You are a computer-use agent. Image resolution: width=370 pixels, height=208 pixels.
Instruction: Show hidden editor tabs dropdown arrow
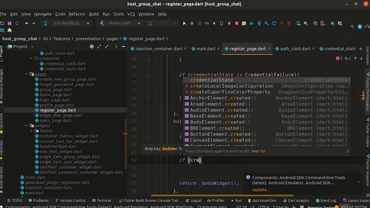coord(361,49)
